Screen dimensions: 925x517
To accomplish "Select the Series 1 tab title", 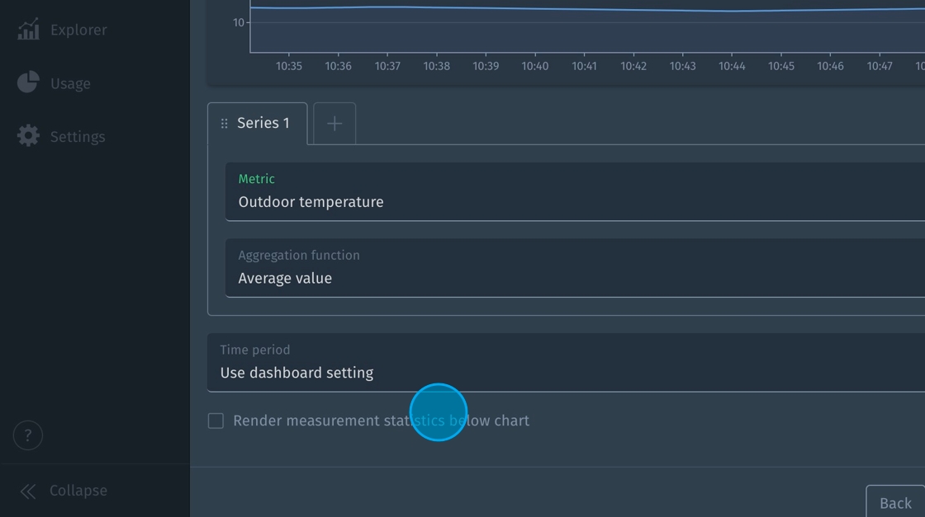I will (x=263, y=124).
